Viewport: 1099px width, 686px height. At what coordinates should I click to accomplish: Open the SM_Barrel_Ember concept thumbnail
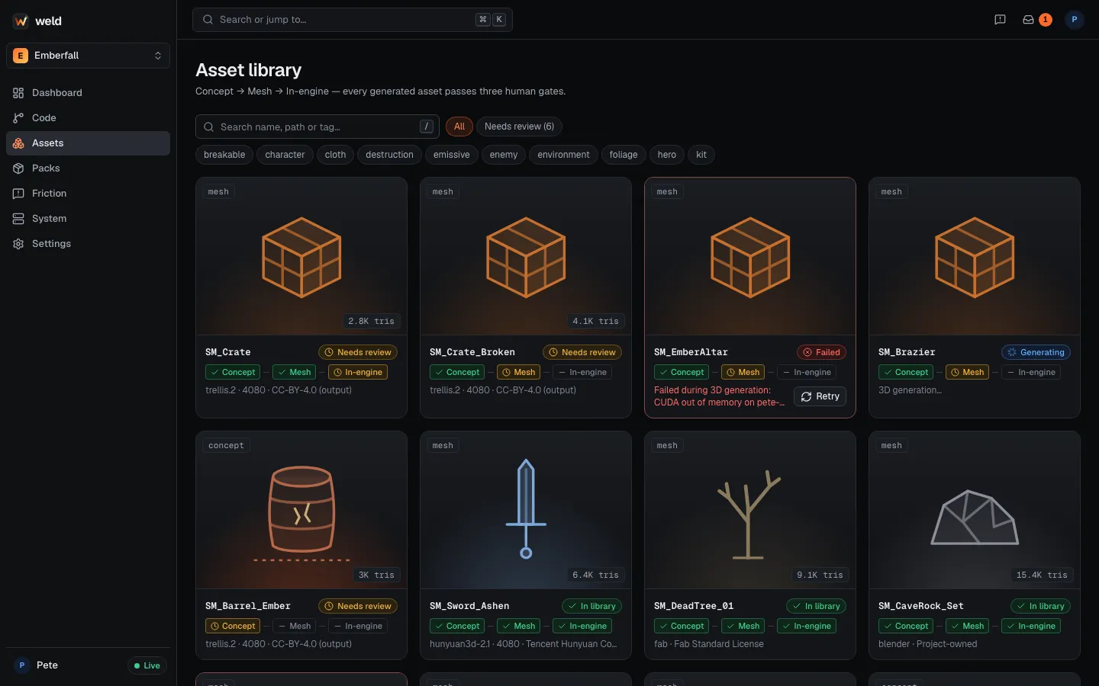301,510
